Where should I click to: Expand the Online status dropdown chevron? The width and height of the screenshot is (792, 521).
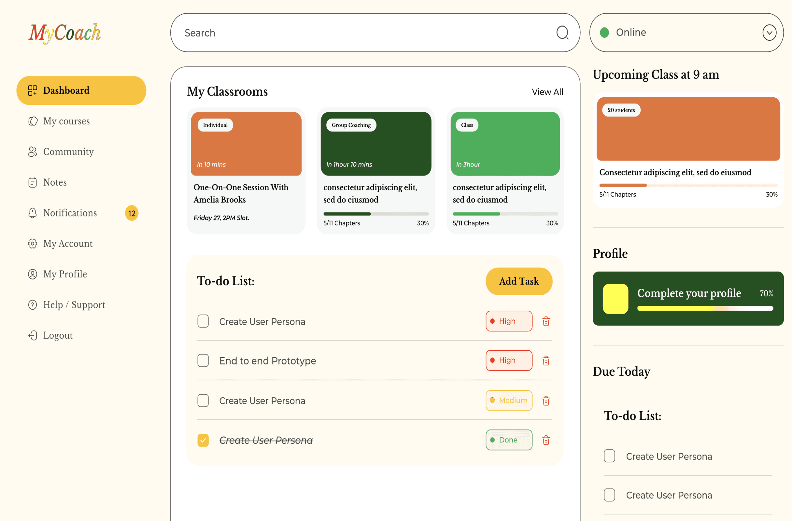[769, 33]
